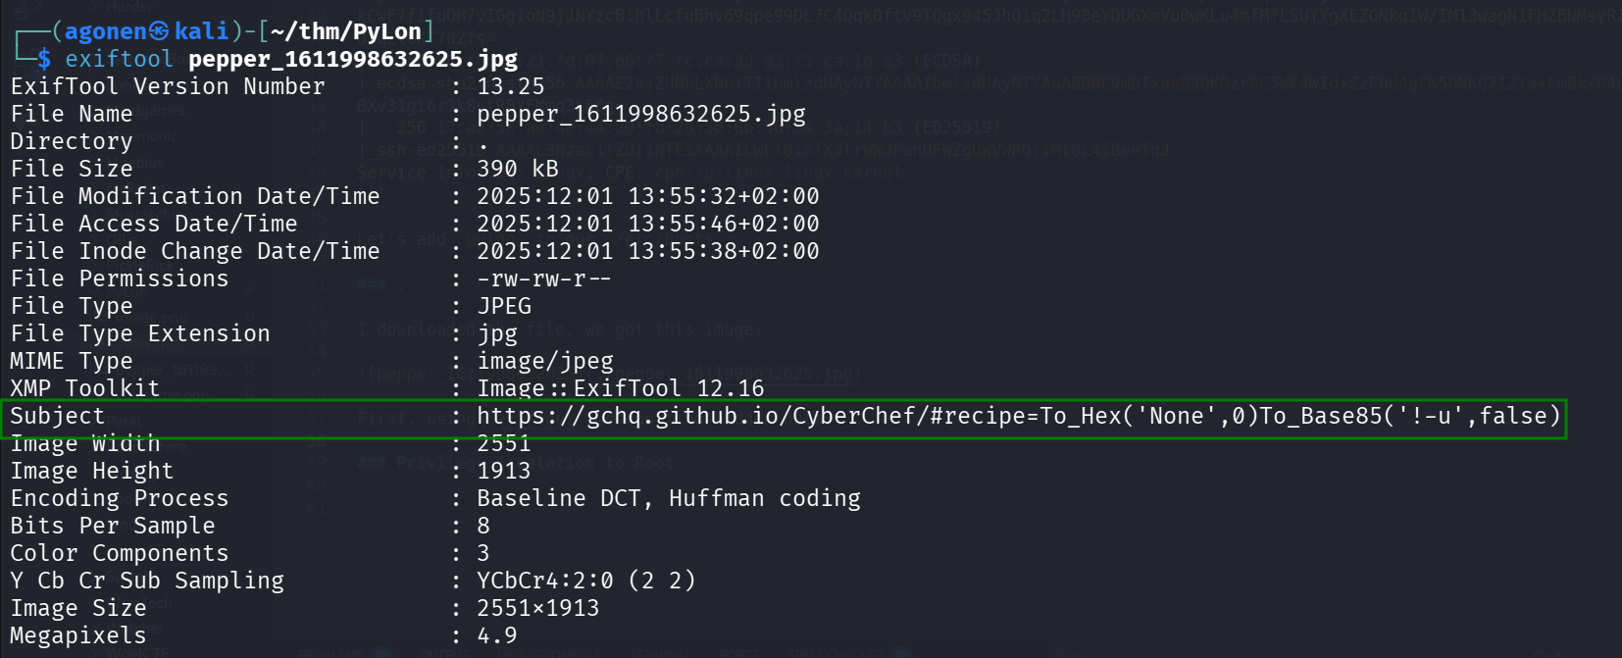Click the Subject field label
Viewport: 1622px width, 658px height.
[x=57, y=416]
